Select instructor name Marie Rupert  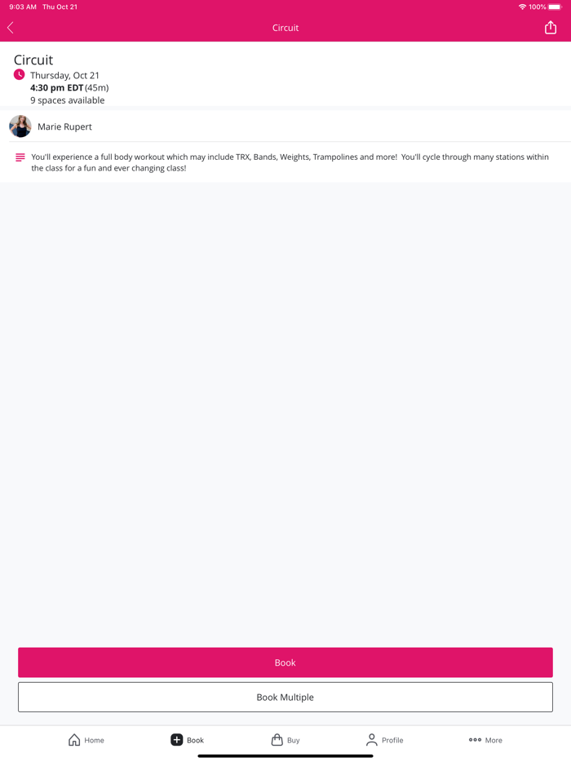(x=64, y=126)
